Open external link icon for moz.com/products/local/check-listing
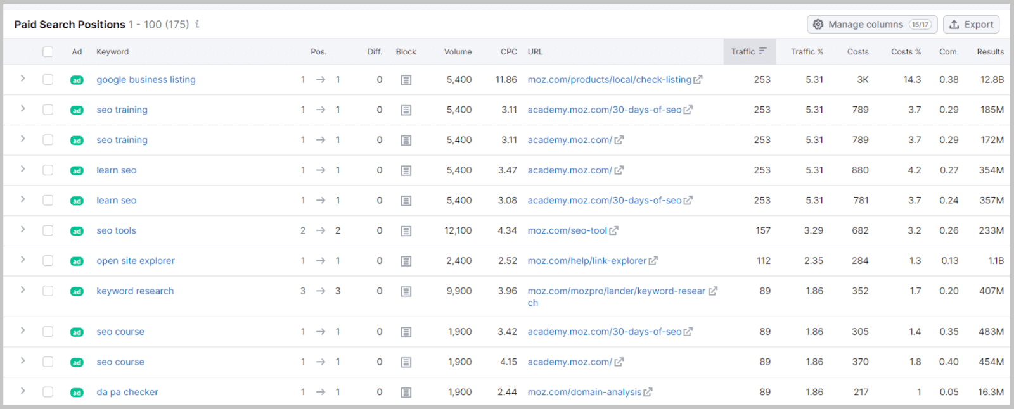 tap(698, 80)
